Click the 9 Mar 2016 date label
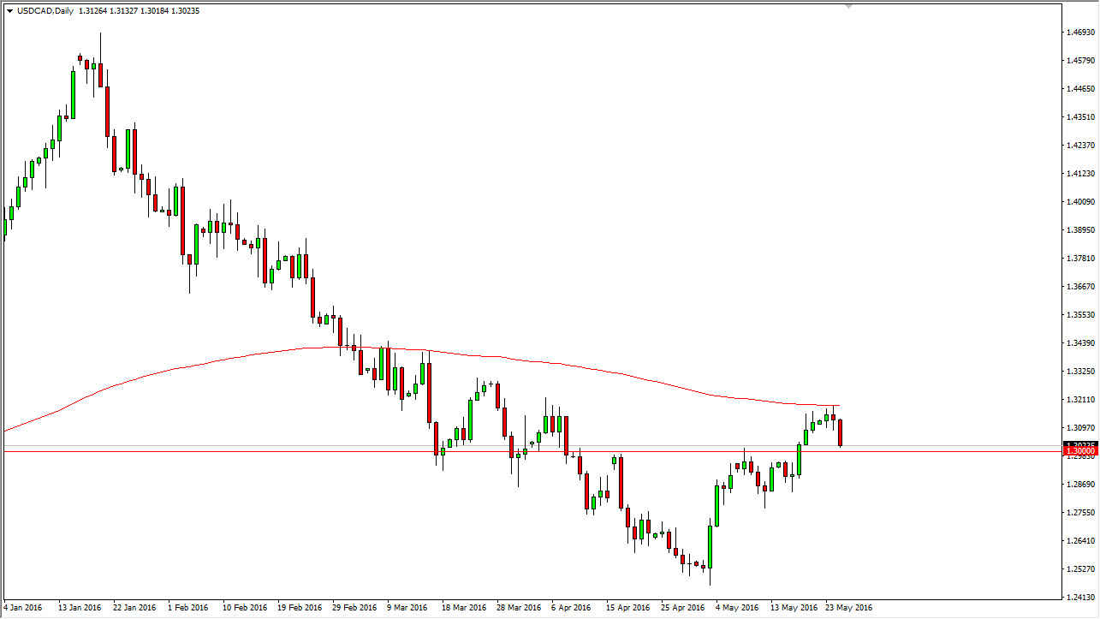1100x619 pixels. pos(407,608)
